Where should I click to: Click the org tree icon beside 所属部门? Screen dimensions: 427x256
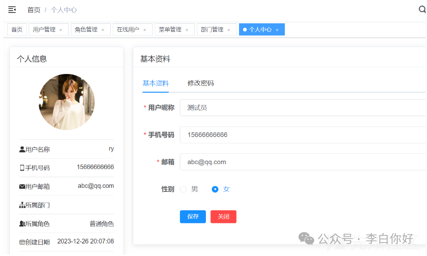click(22, 205)
